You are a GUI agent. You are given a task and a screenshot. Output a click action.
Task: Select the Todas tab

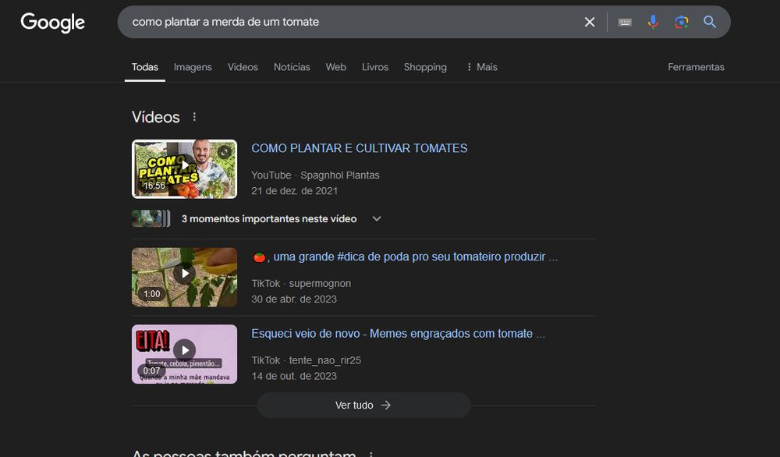[x=145, y=67]
